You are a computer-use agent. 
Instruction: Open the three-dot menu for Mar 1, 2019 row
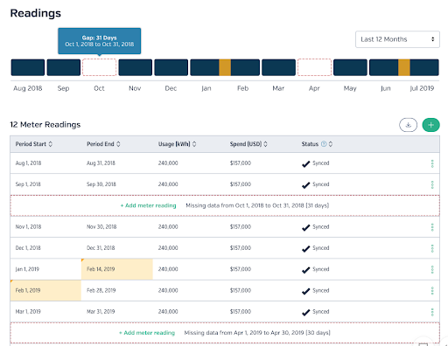(432, 312)
